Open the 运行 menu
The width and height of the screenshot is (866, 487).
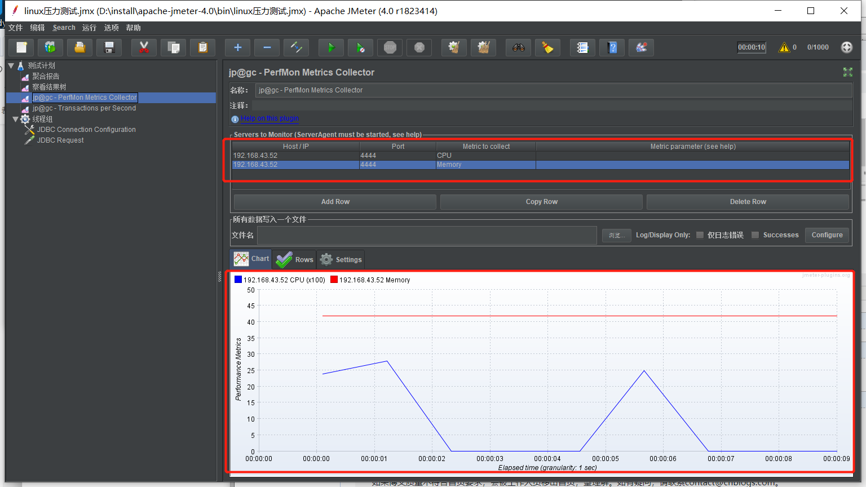point(89,28)
